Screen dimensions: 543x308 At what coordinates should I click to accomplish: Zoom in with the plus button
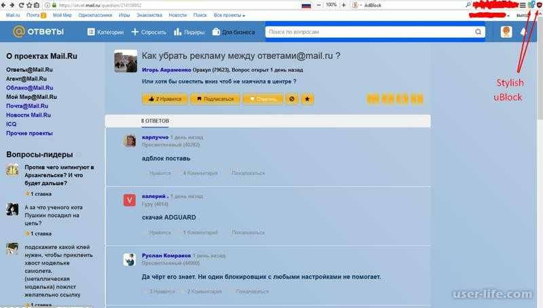(x=343, y=5)
